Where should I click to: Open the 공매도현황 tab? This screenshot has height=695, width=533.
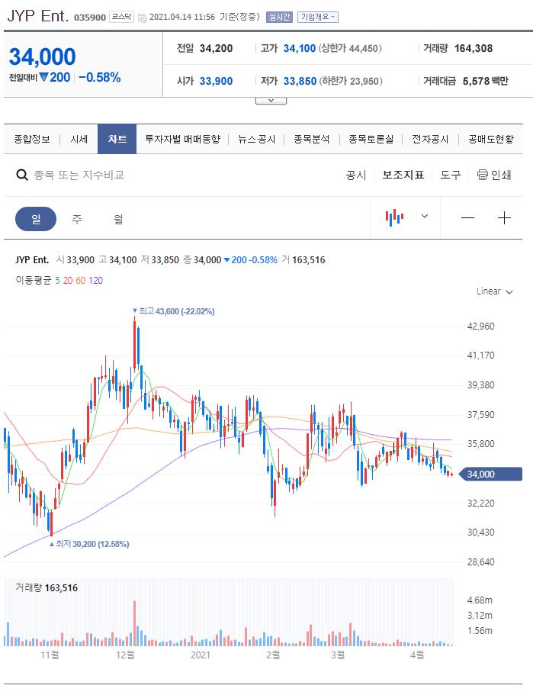point(491,139)
